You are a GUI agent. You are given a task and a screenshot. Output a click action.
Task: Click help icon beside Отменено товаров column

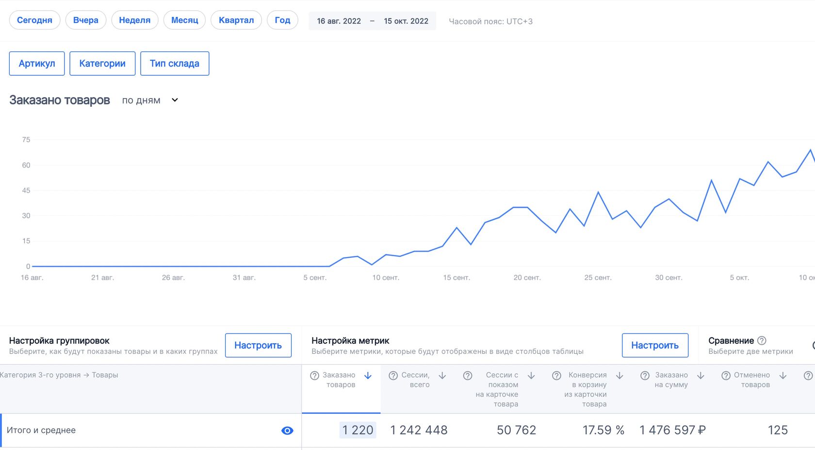coord(726,375)
